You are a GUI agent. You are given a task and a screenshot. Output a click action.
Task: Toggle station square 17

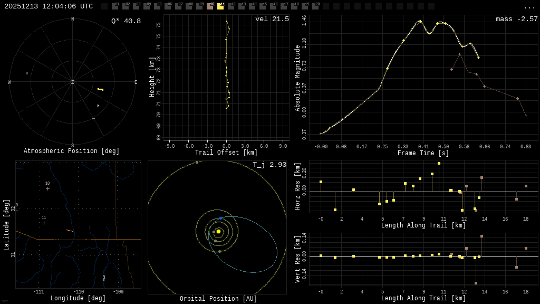(284, 6)
